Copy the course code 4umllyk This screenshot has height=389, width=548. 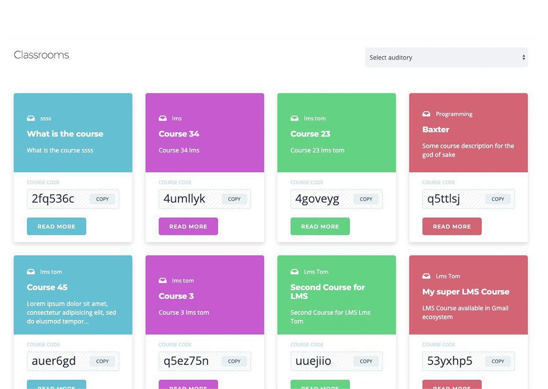234,199
